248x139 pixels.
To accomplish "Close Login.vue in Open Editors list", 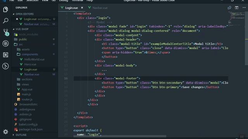I will coord(17,19).
